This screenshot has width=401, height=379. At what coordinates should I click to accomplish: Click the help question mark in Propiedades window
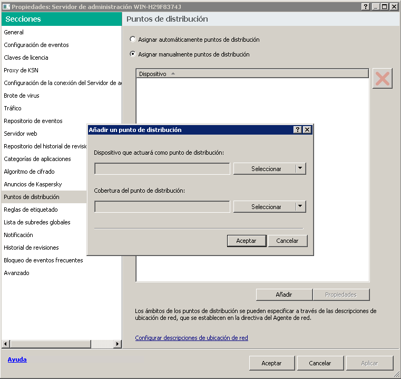366,7
